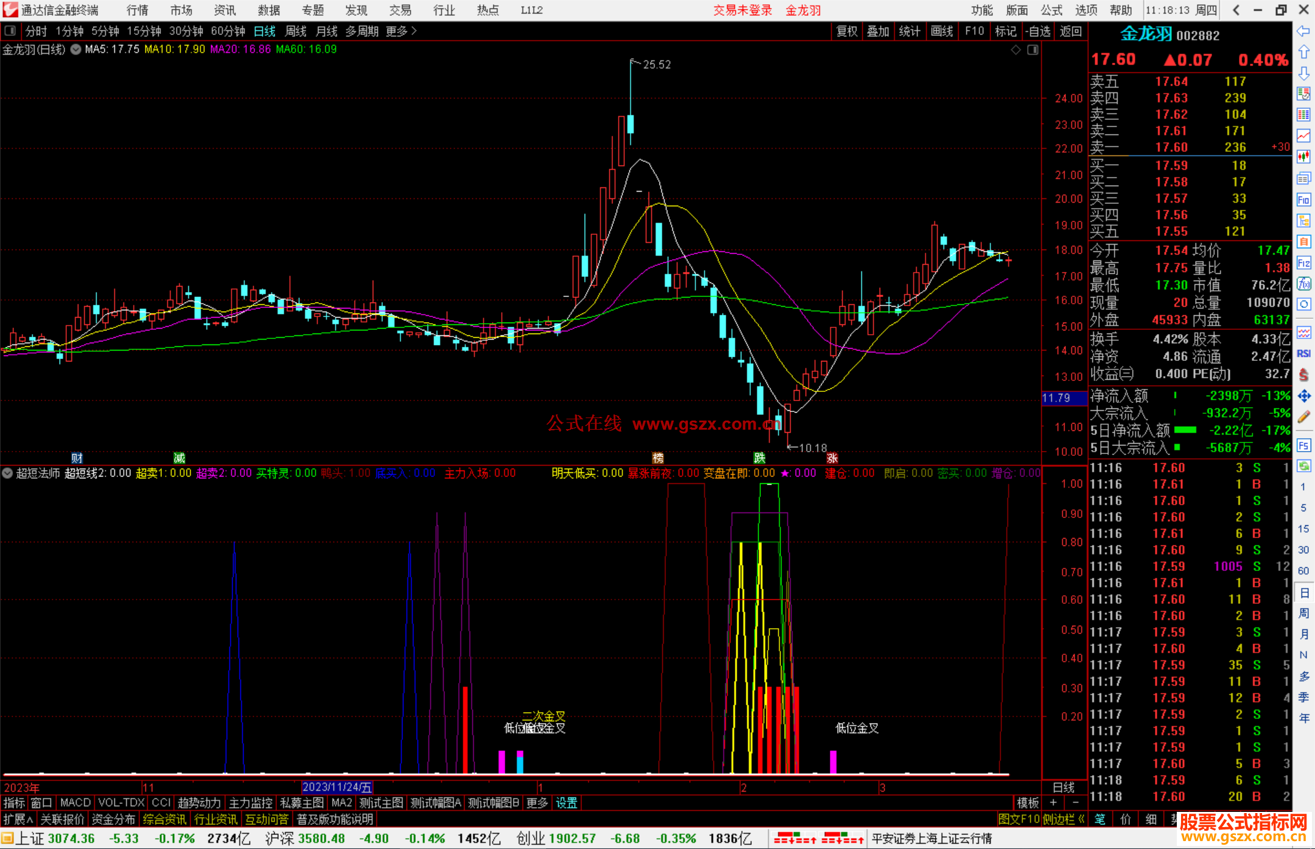
Task: Click the back arrow sidebar icon
Action: coord(1303,31)
